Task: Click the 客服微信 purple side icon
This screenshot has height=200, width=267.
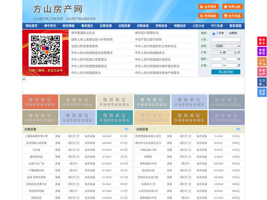Action: (x=262, y=51)
